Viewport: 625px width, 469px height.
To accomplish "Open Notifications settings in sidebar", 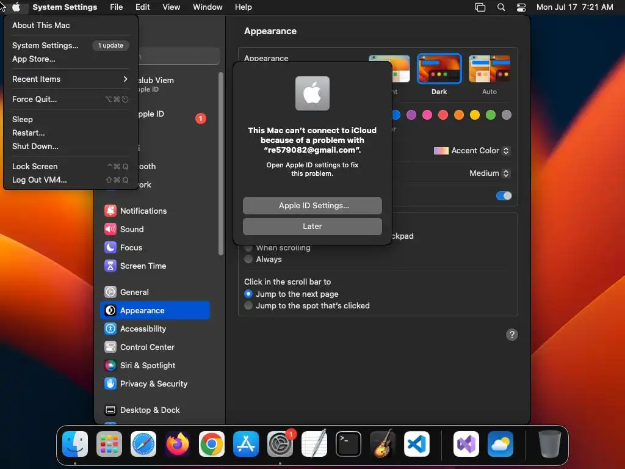I will point(156,211).
